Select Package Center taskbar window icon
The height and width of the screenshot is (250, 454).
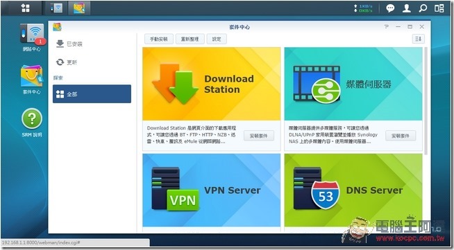pos(79,8)
